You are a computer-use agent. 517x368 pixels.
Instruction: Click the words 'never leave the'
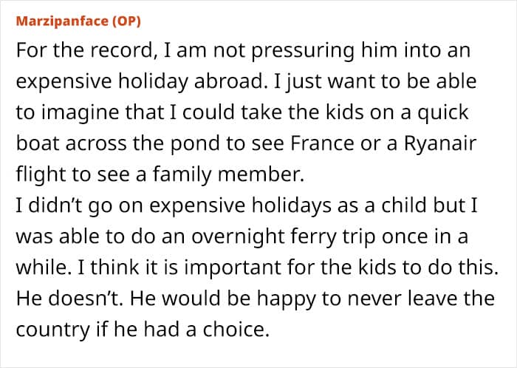coord(422,298)
